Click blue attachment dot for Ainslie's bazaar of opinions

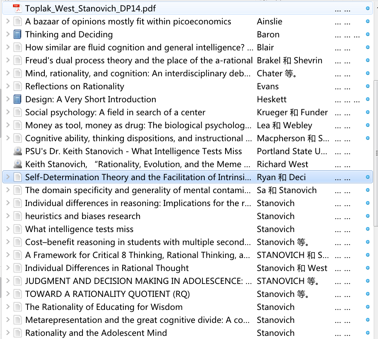pos(367,22)
